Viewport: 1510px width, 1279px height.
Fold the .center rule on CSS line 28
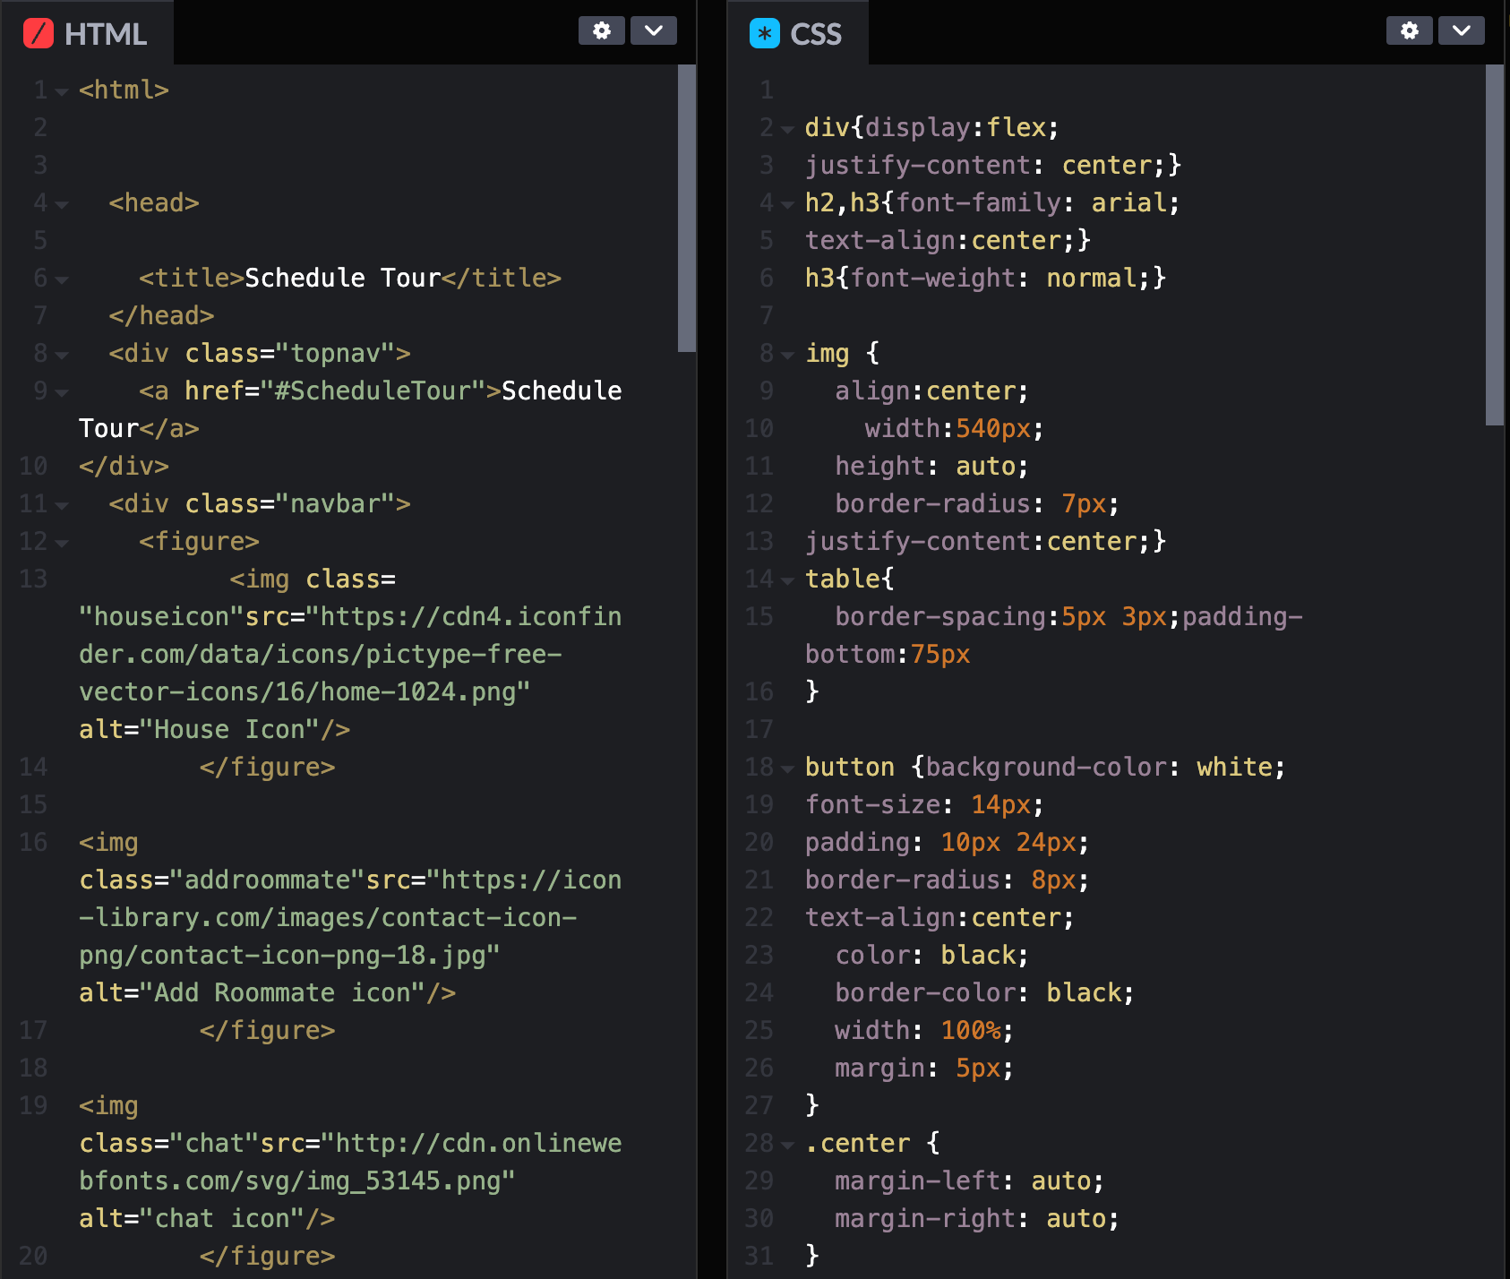pyautogui.click(x=787, y=1145)
